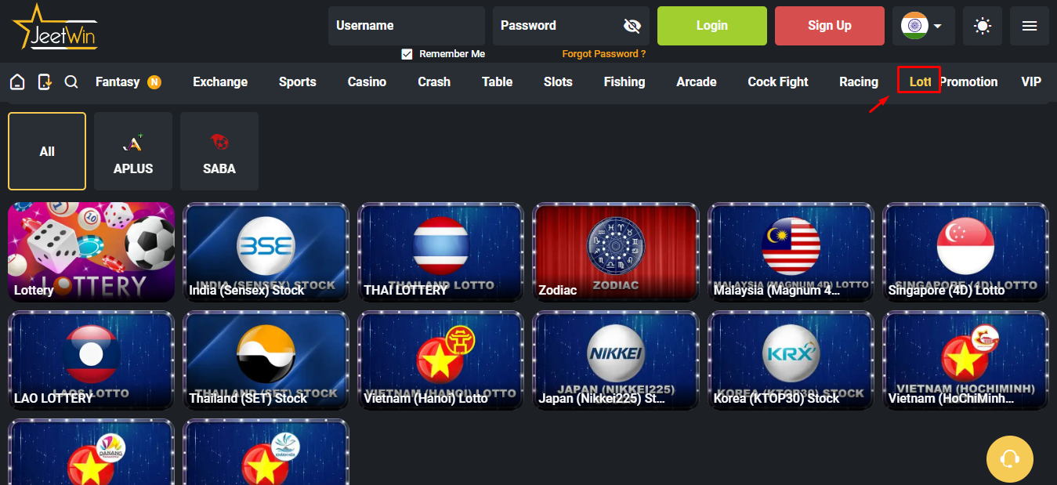The width and height of the screenshot is (1057, 485).
Task: Open the live chat headset icon
Action: coord(1009,458)
